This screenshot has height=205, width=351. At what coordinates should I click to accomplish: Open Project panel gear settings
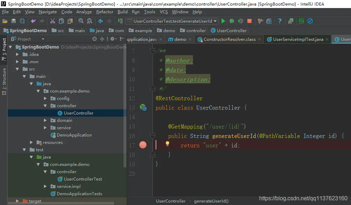pos(113,39)
